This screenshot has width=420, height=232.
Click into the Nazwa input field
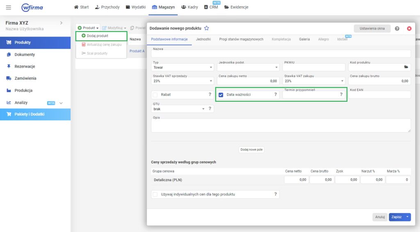coord(281,54)
